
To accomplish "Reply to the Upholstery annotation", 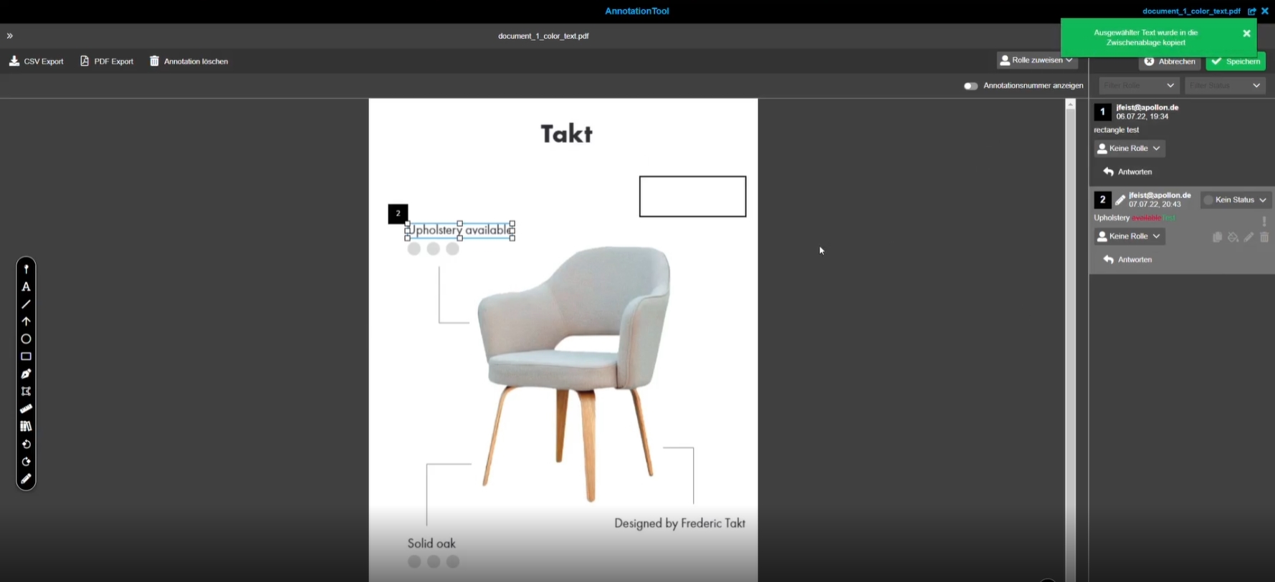I will pyautogui.click(x=1128, y=260).
